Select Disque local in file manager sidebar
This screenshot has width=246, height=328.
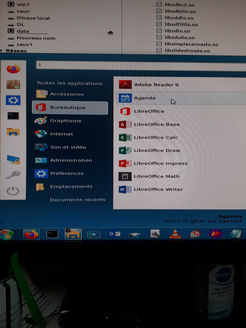pos(29,18)
